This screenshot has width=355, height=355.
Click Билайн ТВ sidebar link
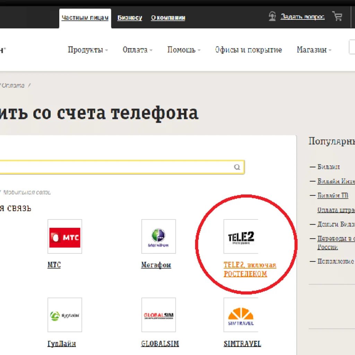332,196
